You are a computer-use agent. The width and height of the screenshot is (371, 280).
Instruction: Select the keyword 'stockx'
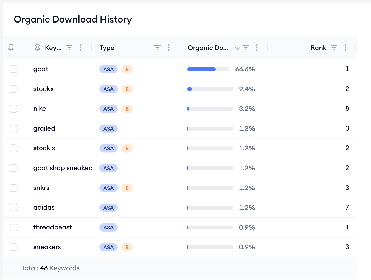(44, 89)
